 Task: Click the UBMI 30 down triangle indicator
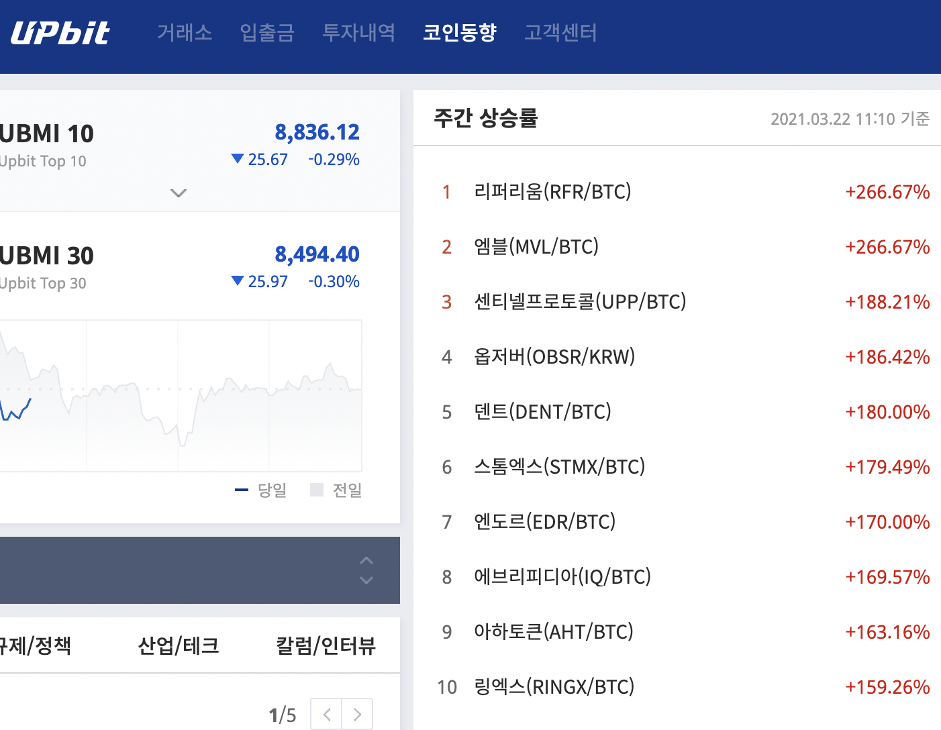tap(237, 281)
